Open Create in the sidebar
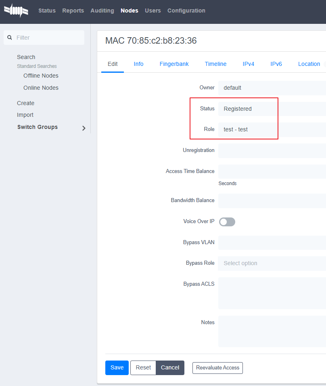The image size is (326, 386). [25, 103]
